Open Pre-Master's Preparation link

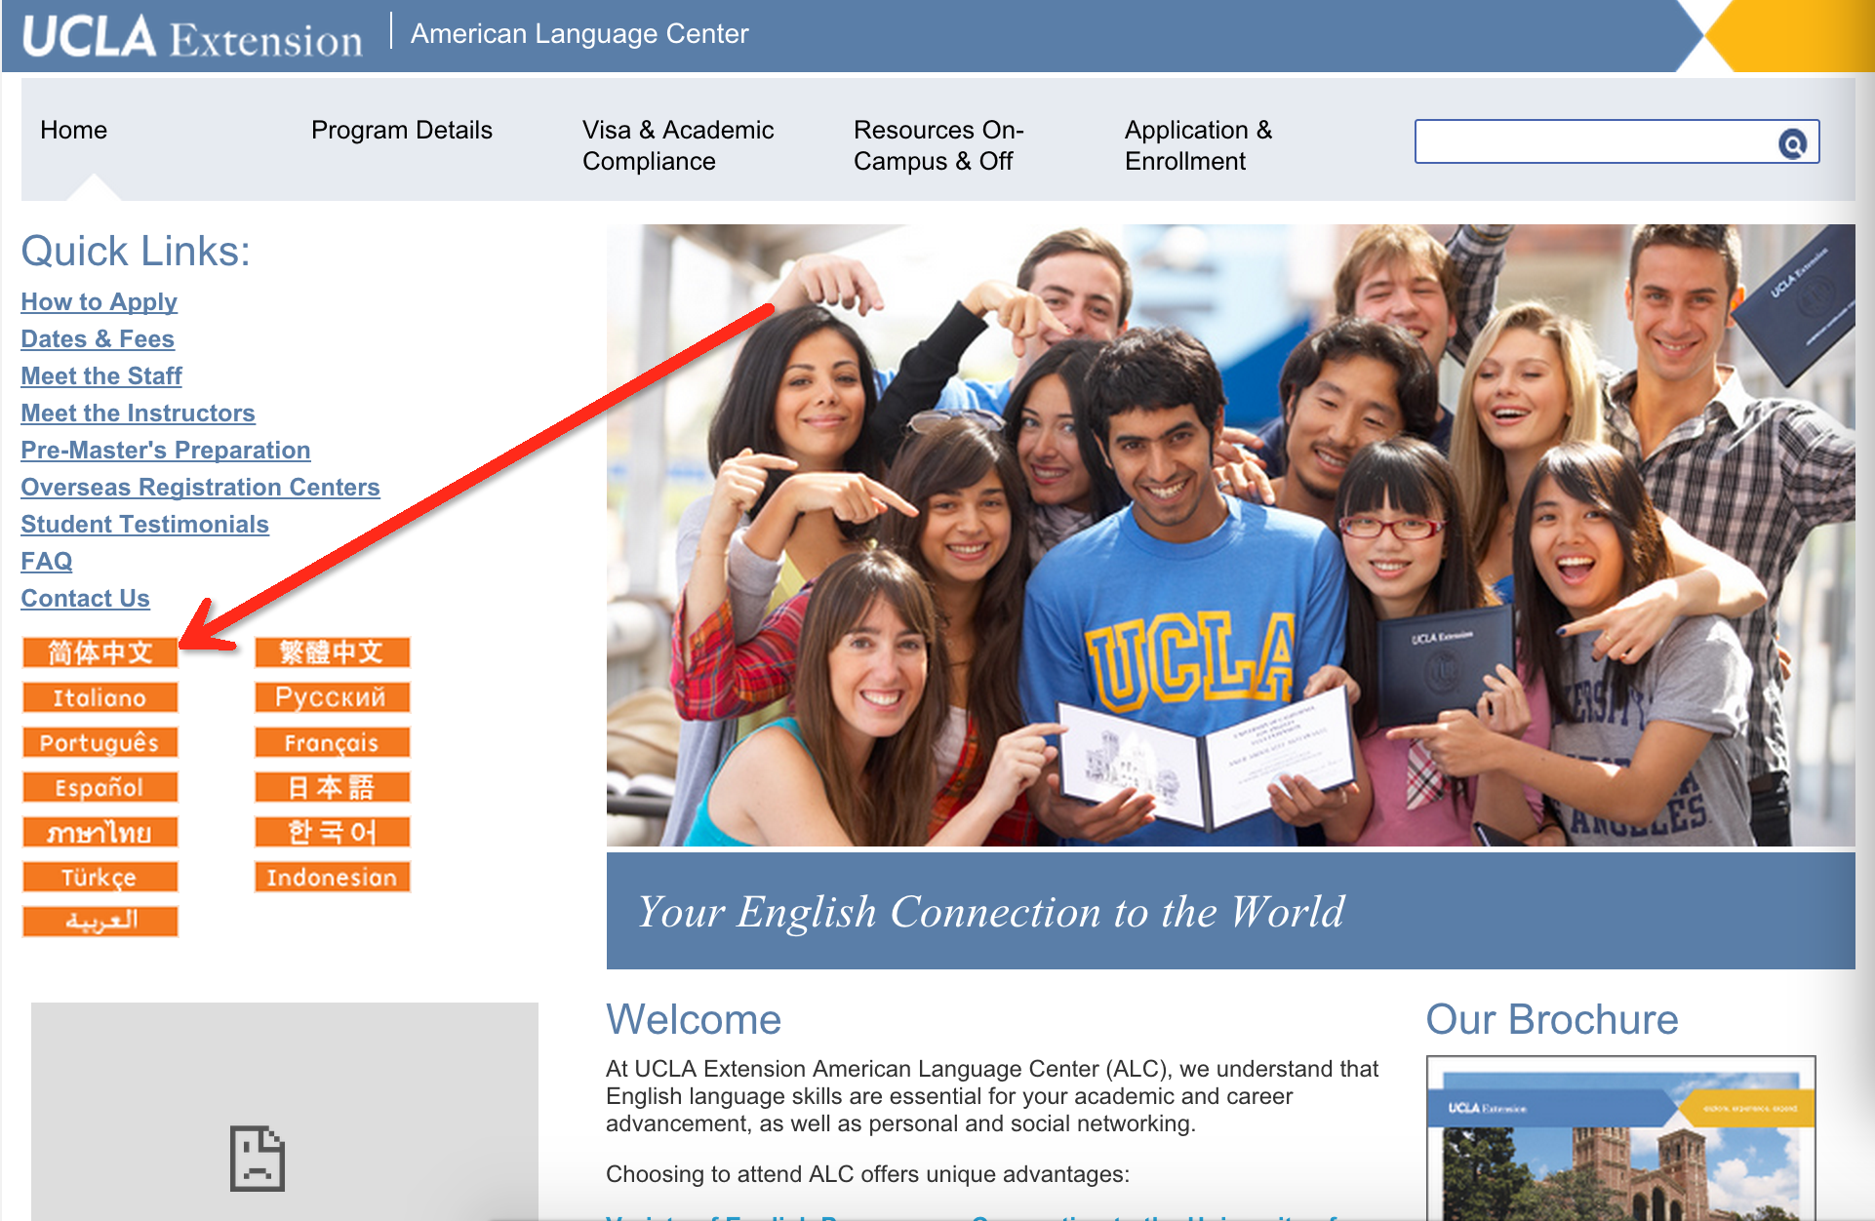pos(166,451)
